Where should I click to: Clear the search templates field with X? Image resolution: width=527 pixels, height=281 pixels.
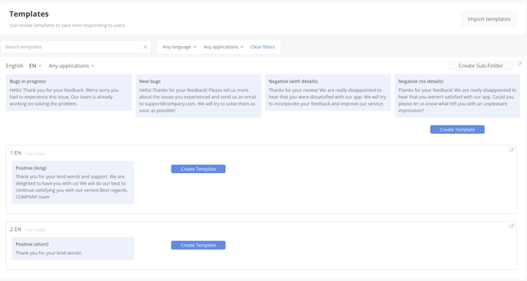tap(146, 47)
